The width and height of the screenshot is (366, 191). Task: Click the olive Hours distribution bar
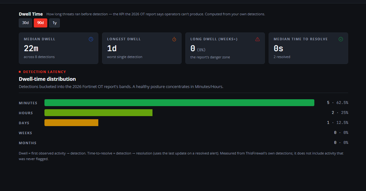click(x=99, y=113)
